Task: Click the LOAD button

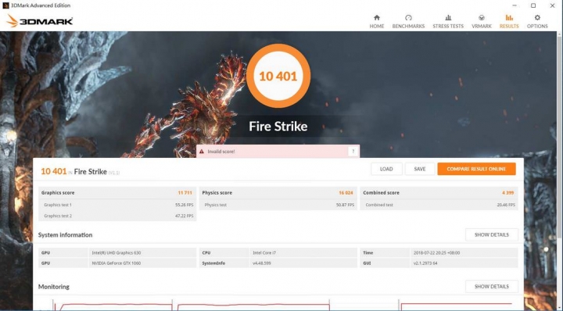Action: 386,169
